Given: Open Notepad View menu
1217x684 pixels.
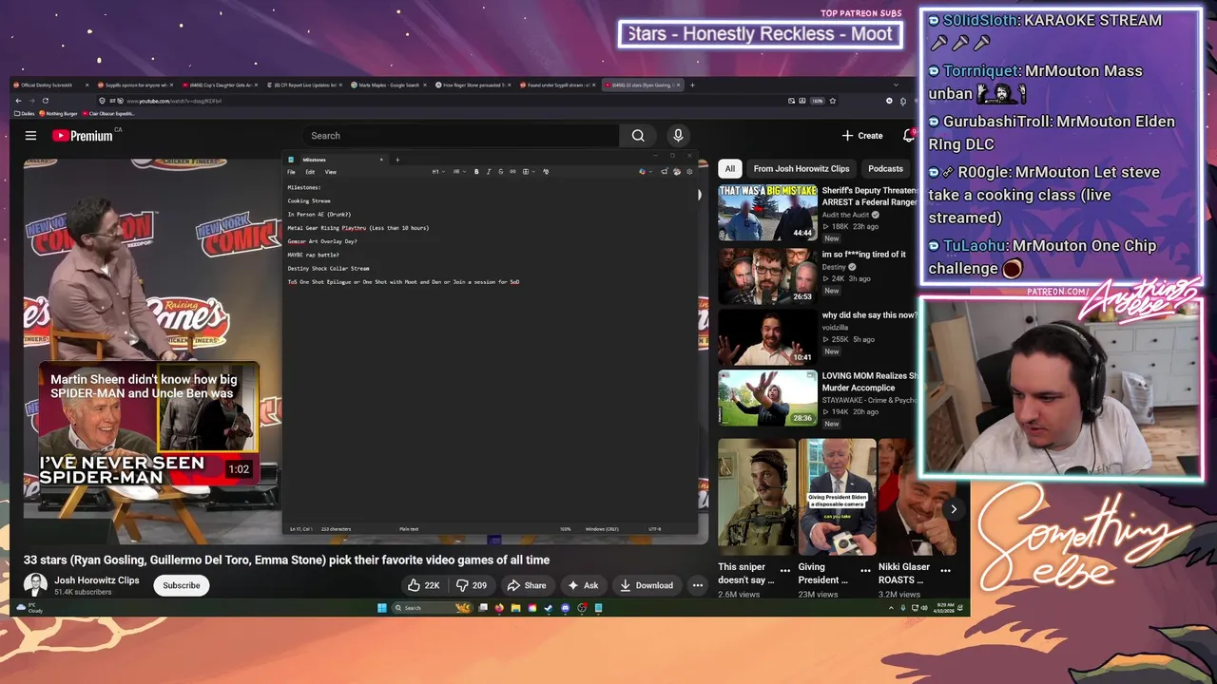Looking at the screenshot, I should tap(330, 172).
